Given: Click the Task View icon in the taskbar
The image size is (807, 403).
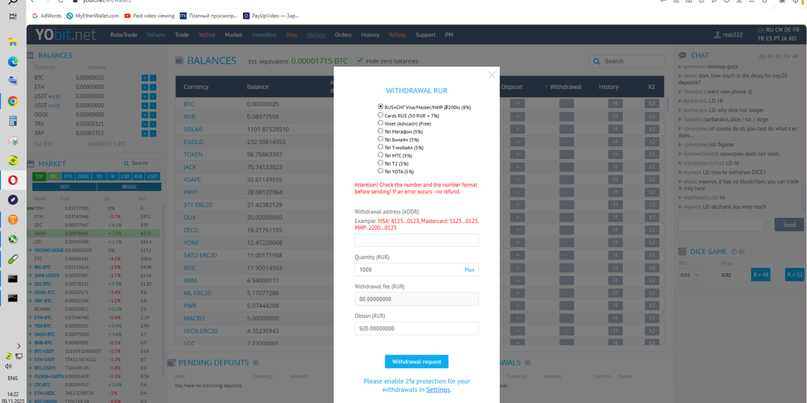Looking at the screenshot, I should coord(13,16).
